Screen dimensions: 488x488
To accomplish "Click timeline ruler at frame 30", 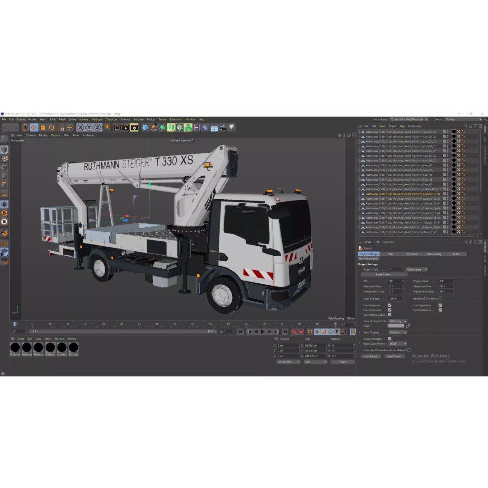I will tap(122, 324).
